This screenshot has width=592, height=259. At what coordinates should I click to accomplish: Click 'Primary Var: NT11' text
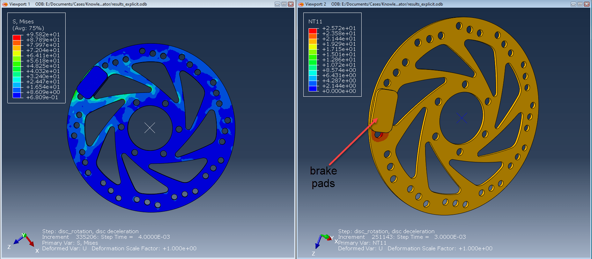click(x=362, y=243)
